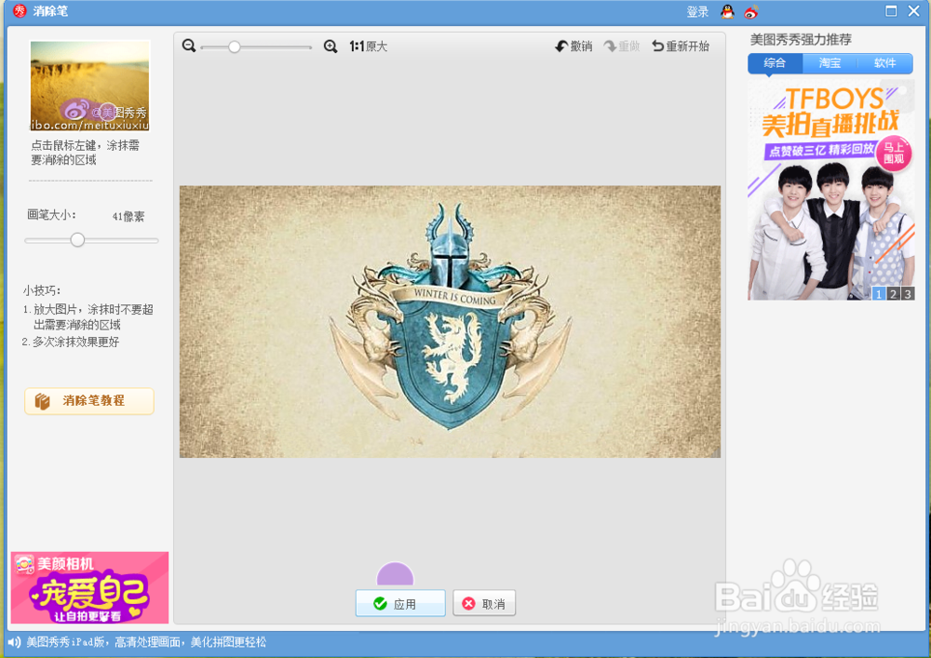Screen dimensions: 931x658
Task: Click the 登录 login link
Action: point(697,12)
